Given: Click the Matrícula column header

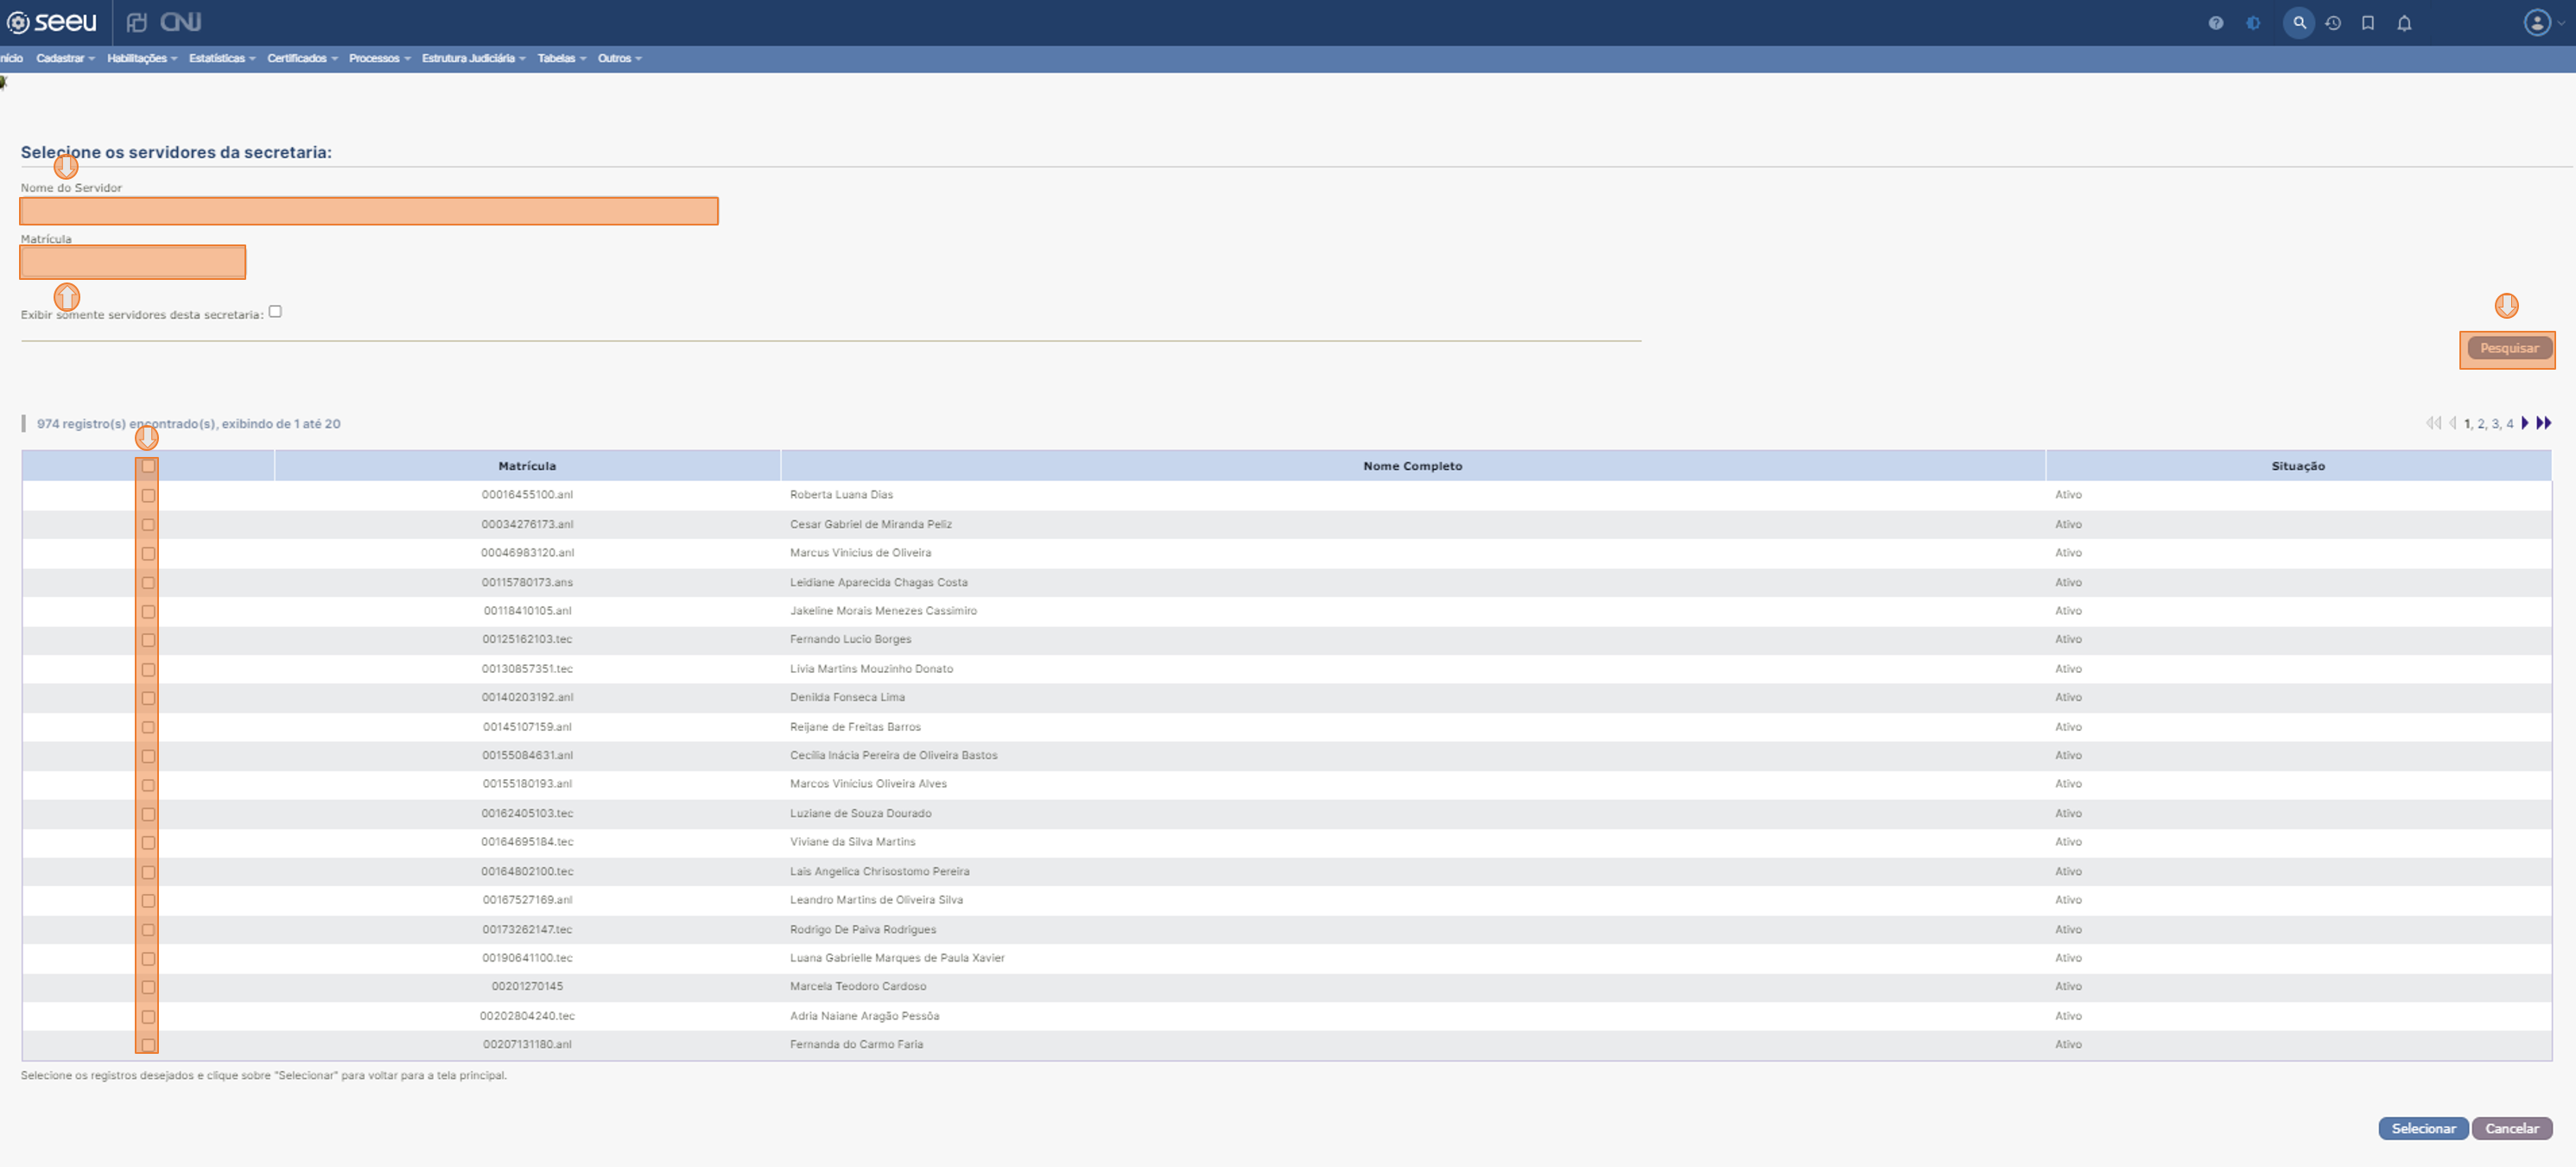Looking at the screenshot, I should [527, 466].
